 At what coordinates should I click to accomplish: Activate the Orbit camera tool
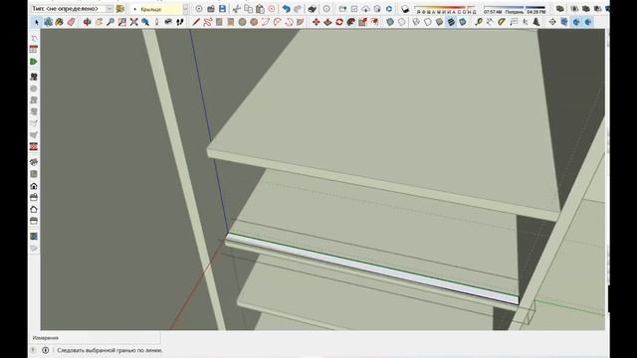[x=87, y=22]
